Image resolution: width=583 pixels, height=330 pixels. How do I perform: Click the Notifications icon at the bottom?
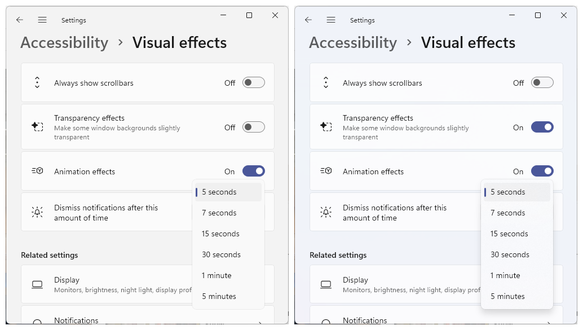[x=37, y=320]
